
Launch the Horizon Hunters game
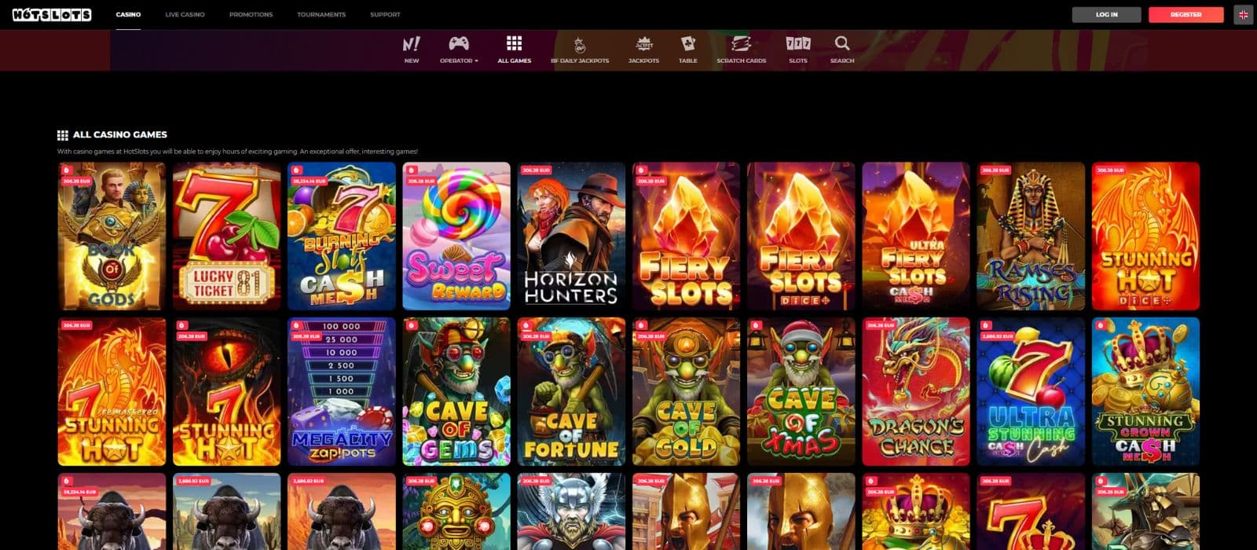point(571,236)
